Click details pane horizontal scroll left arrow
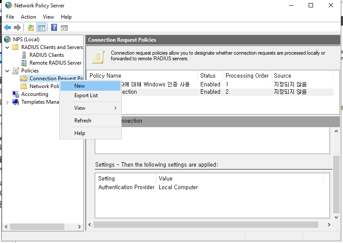This screenshot has width=343, height=243. [x=90, y=224]
